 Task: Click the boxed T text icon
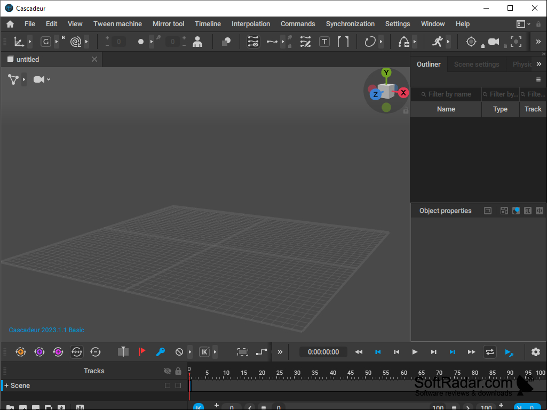(324, 42)
